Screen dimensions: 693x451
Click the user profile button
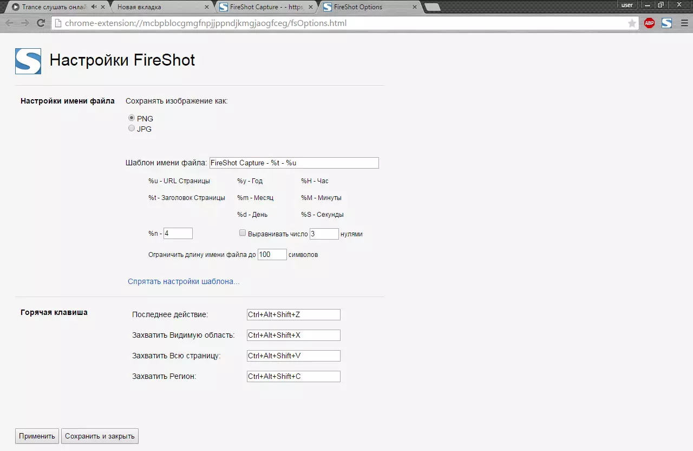pyautogui.click(x=627, y=5)
